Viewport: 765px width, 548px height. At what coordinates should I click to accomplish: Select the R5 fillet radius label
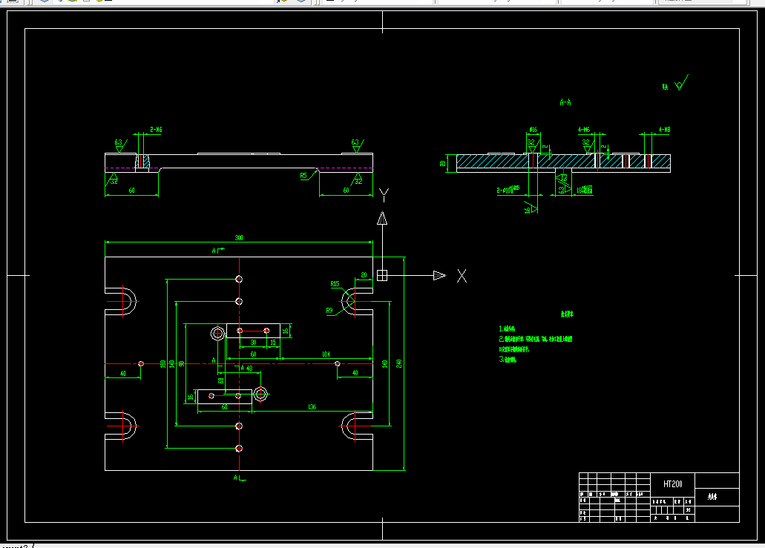coord(303,176)
